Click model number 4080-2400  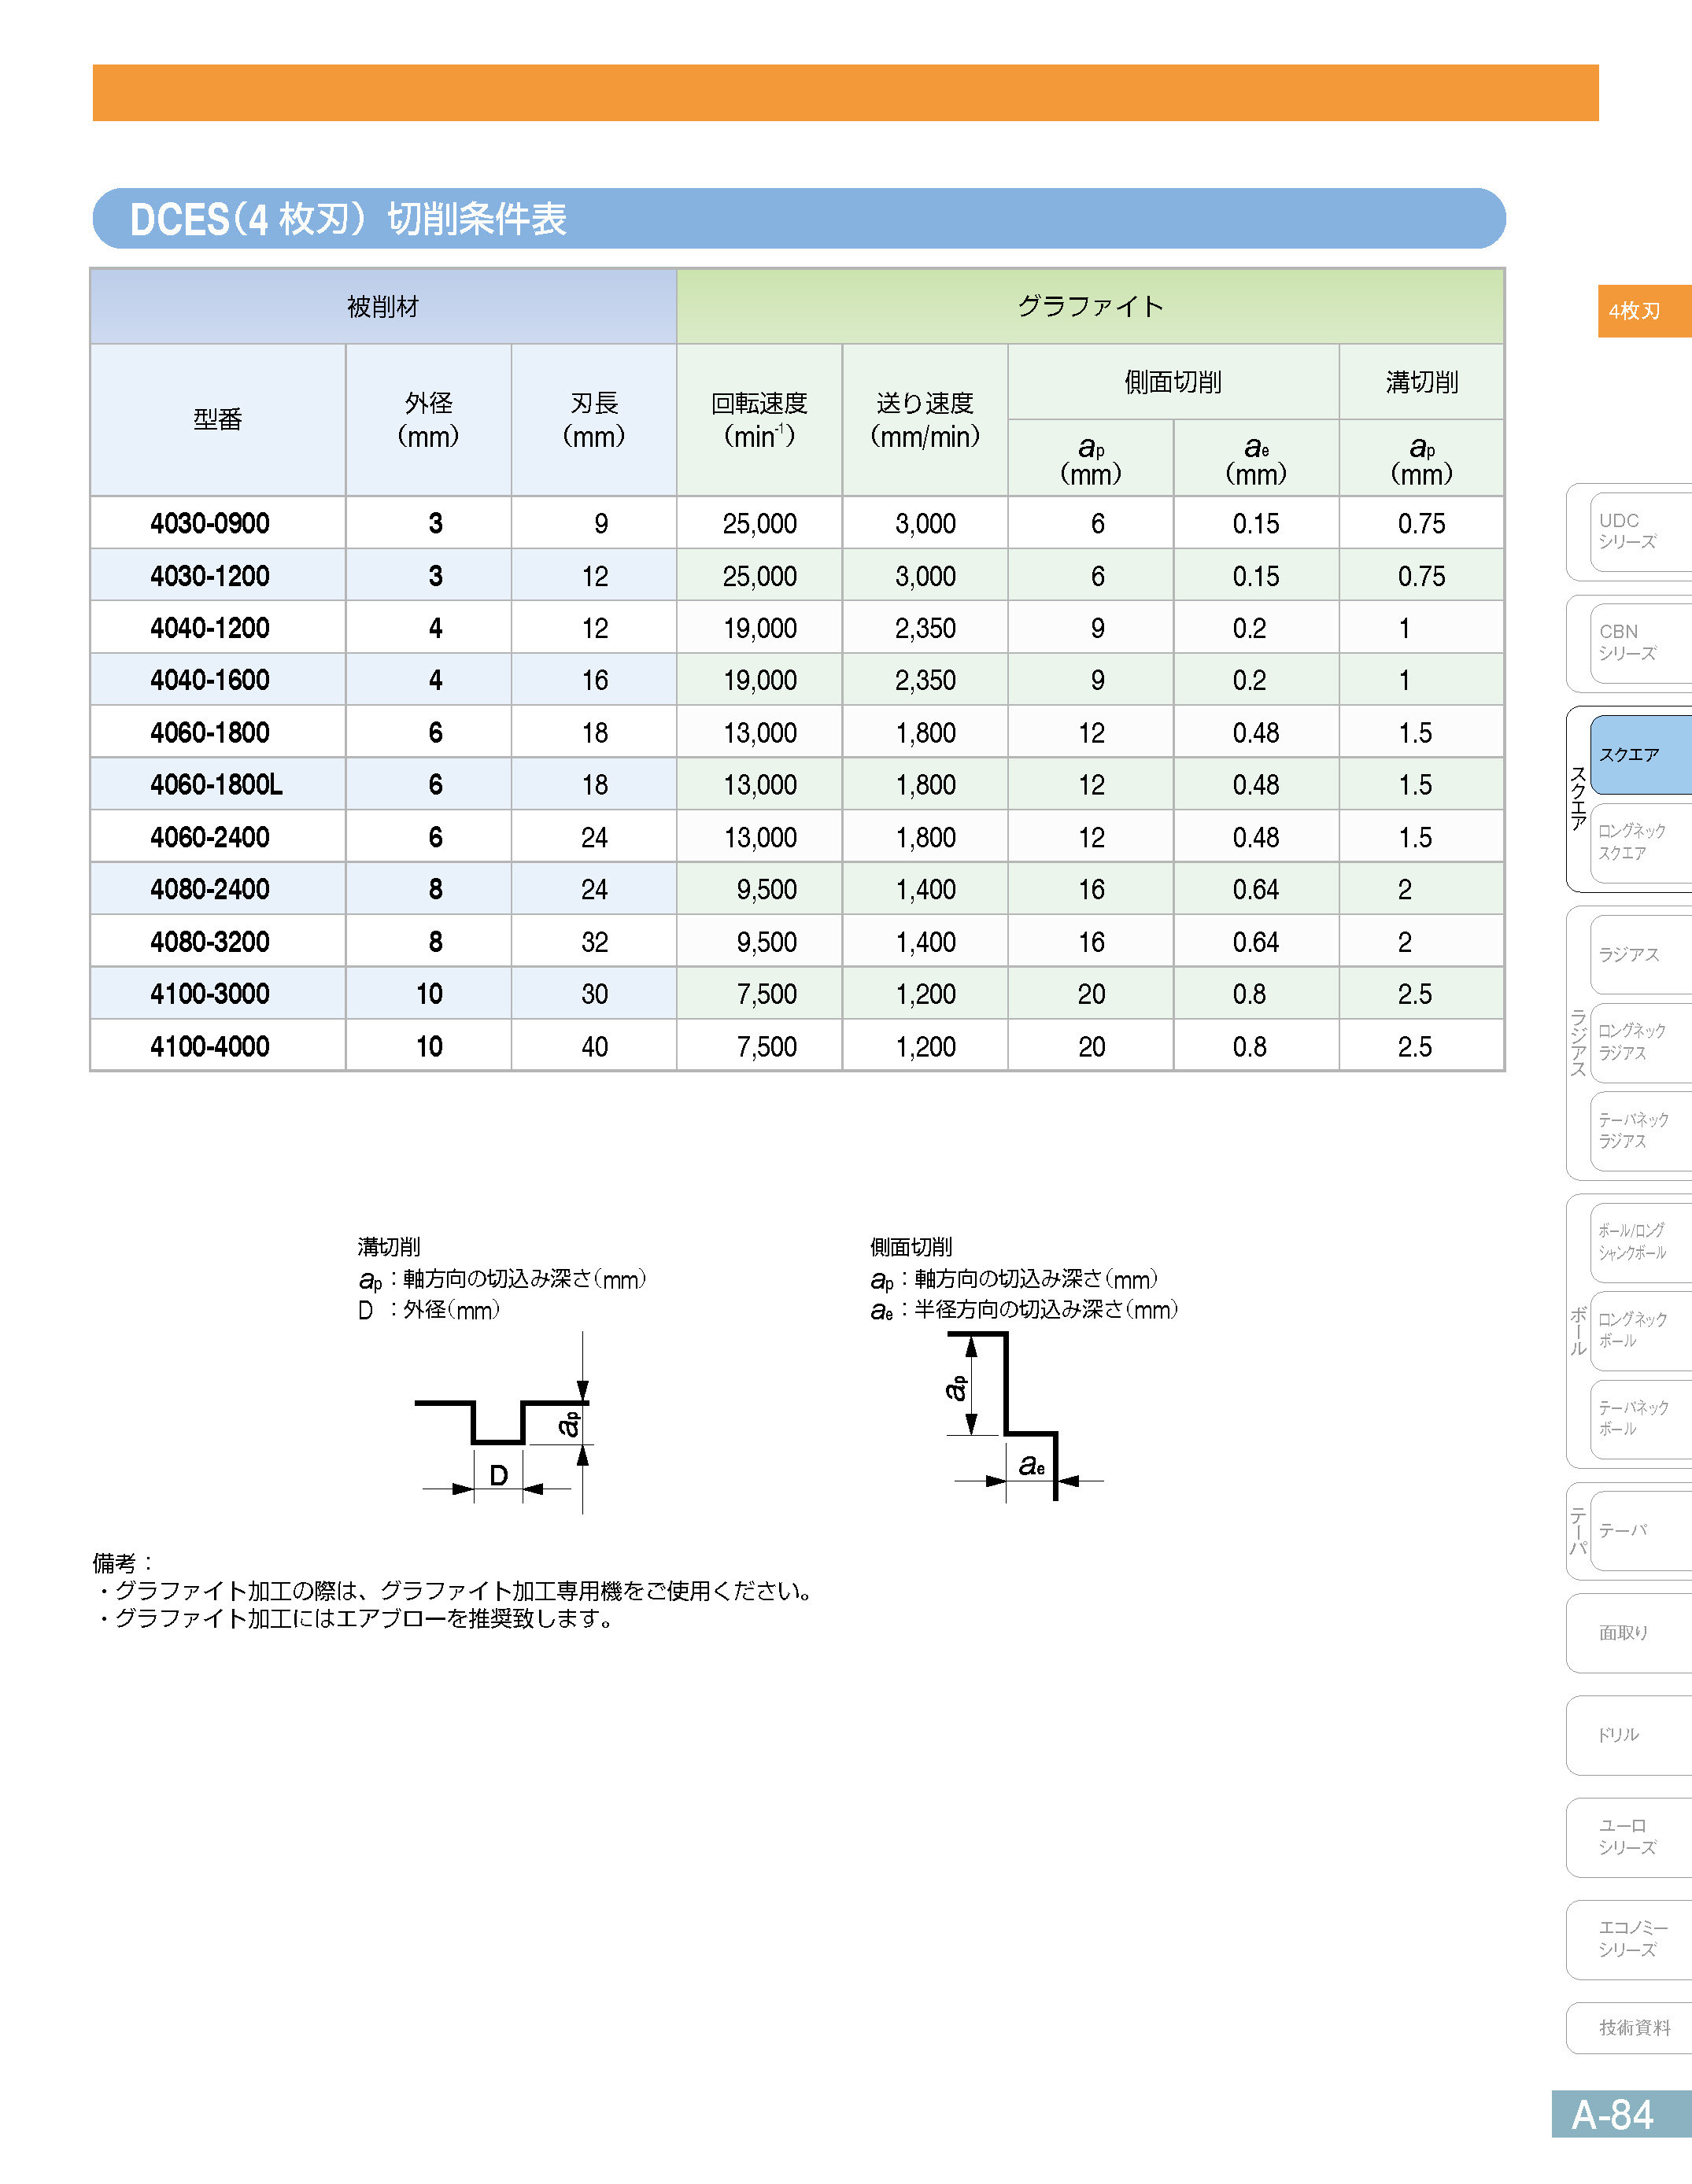click(210, 889)
